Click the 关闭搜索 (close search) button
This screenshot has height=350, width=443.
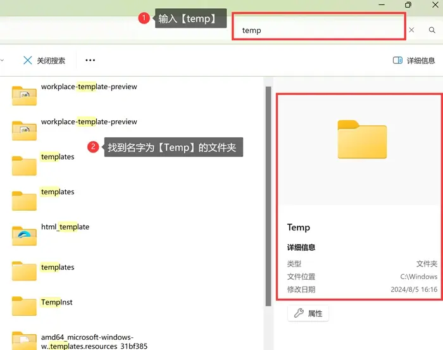point(44,61)
